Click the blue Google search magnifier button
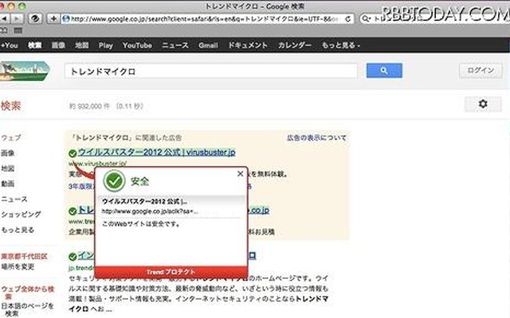The width and height of the screenshot is (510, 318). pyautogui.click(x=384, y=71)
